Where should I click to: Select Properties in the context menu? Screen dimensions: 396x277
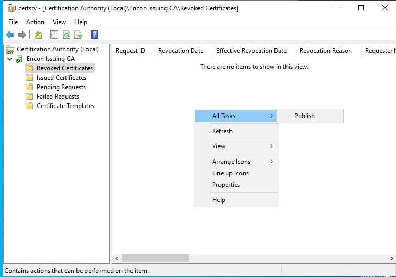click(x=226, y=185)
